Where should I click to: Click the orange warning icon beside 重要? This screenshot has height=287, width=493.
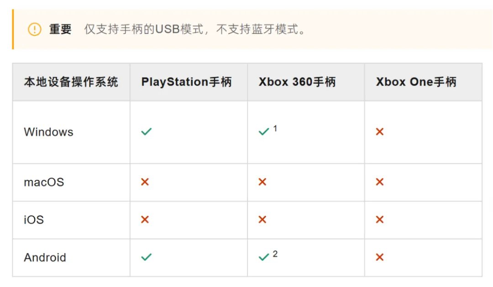point(35,30)
